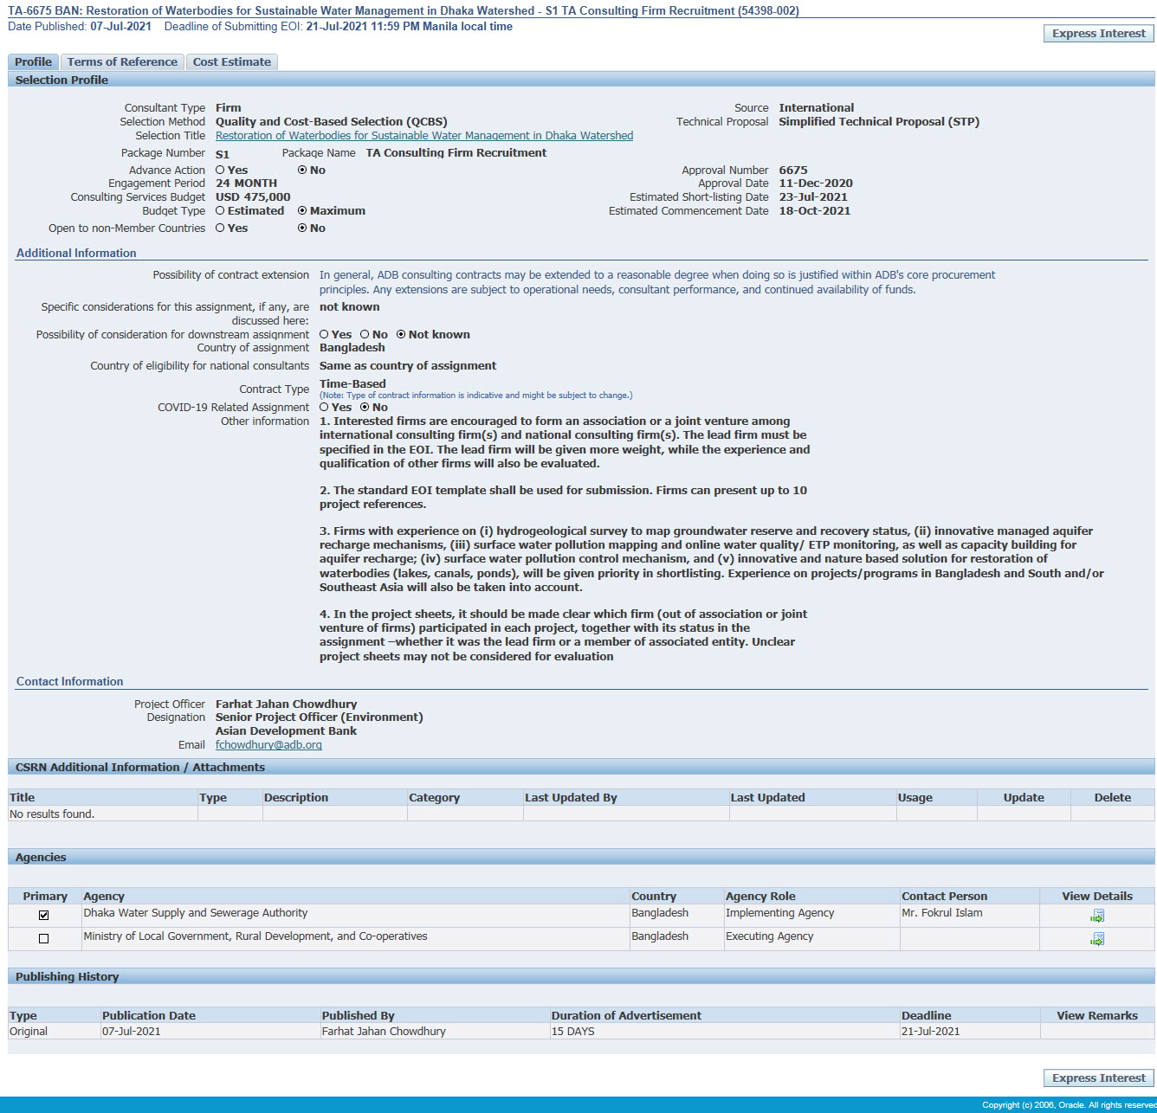
Task: Select Yes for Advance Action
Action: [x=220, y=170]
